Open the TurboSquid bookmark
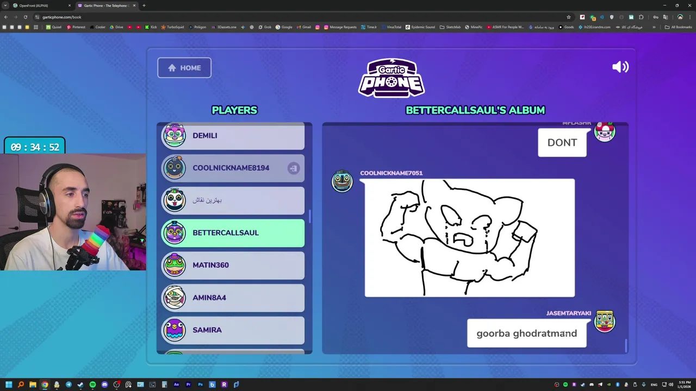Viewport: 696px width, 391px height. (172, 27)
